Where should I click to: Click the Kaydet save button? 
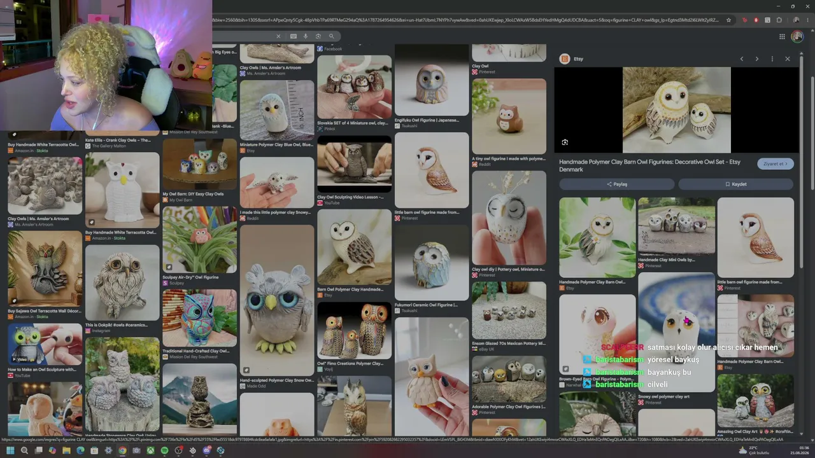[736, 184]
